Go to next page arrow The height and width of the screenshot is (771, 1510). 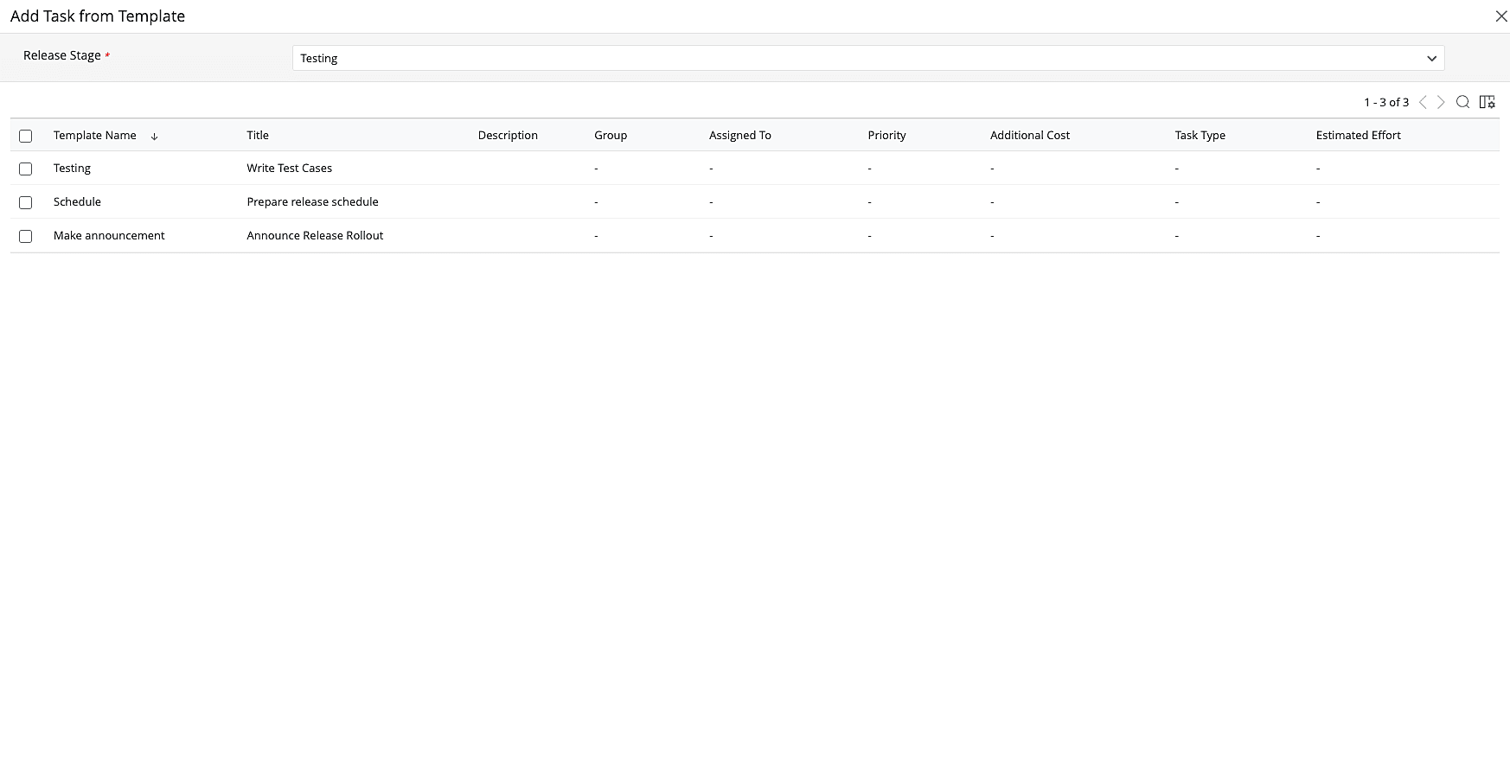(1441, 102)
